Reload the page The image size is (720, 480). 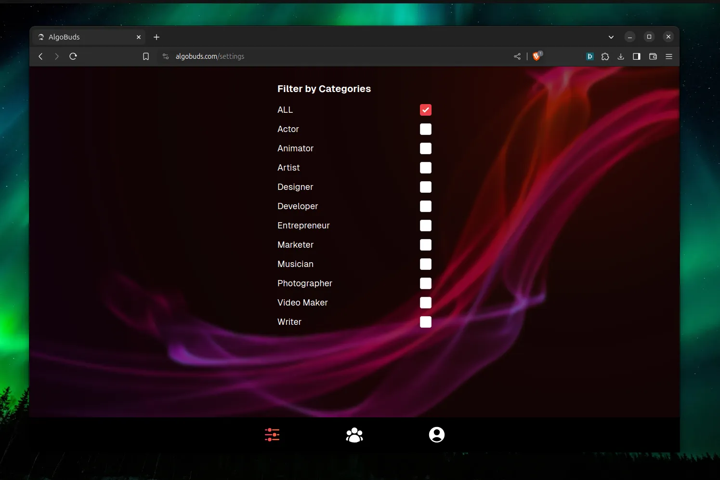(73, 56)
